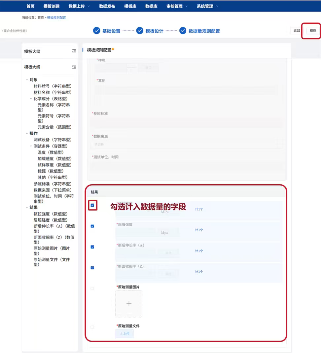Open the 数据上传 dropdown menu

coord(79,6)
